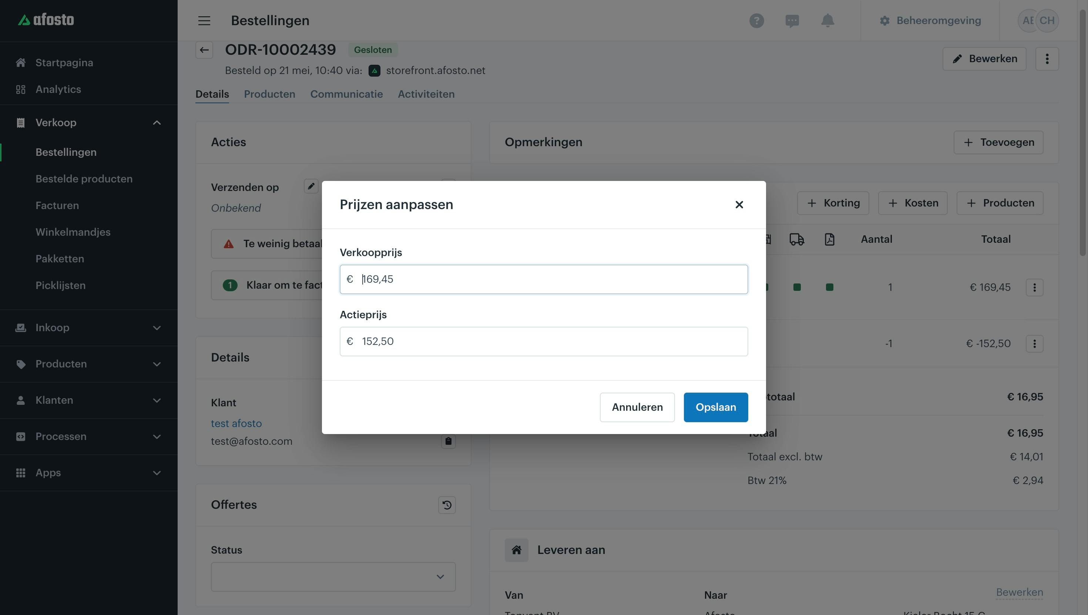The height and width of the screenshot is (615, 1088).
Task: Toggle the hamburger menu icon
Action: (204, 20)
